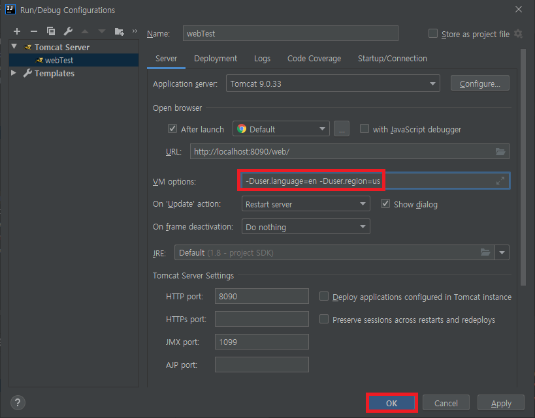This screenshot has height=418, width=535.
Task: Click the Cancel button
Action: tap(446, 403)
